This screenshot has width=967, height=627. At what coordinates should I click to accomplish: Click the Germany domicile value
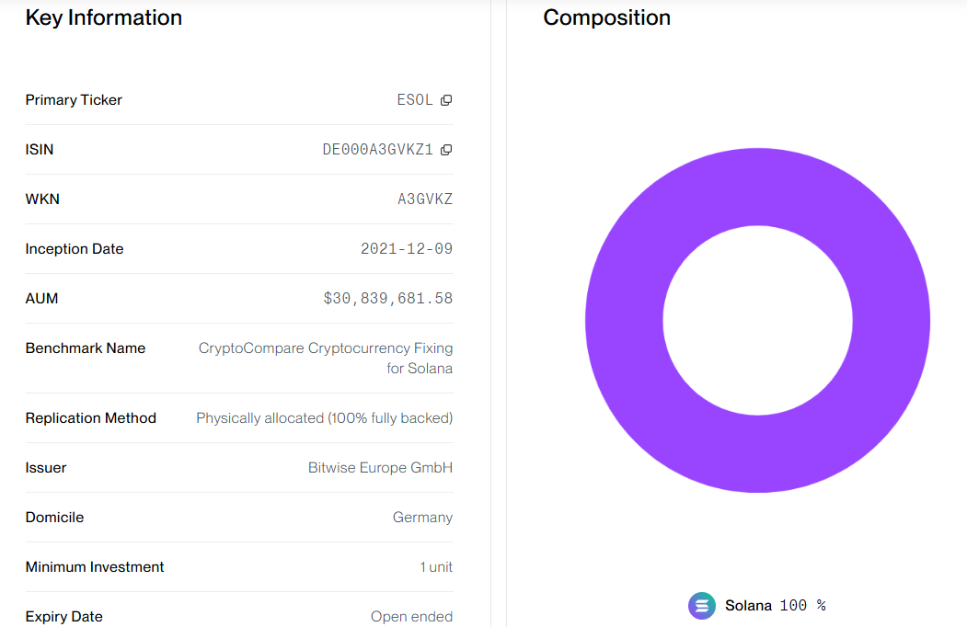422,518
